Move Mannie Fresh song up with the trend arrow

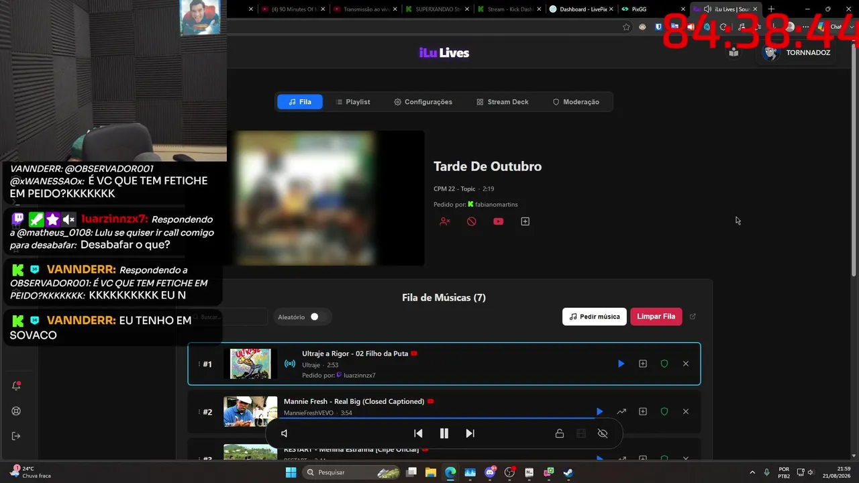[x=621, y=411]
